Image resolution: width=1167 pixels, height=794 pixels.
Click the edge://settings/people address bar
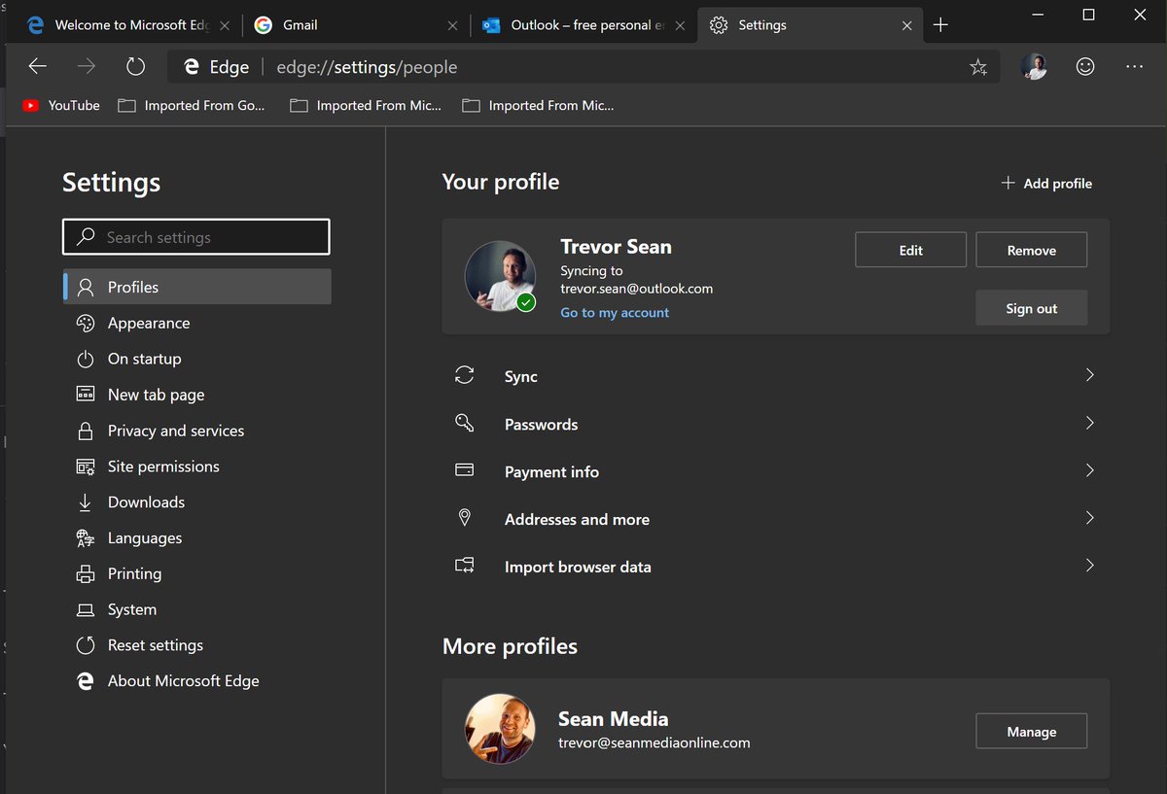pyautogui.click(x=583, y=67)
